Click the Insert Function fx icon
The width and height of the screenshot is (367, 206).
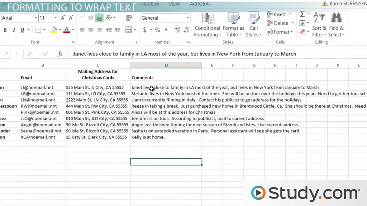coord(60,54)
